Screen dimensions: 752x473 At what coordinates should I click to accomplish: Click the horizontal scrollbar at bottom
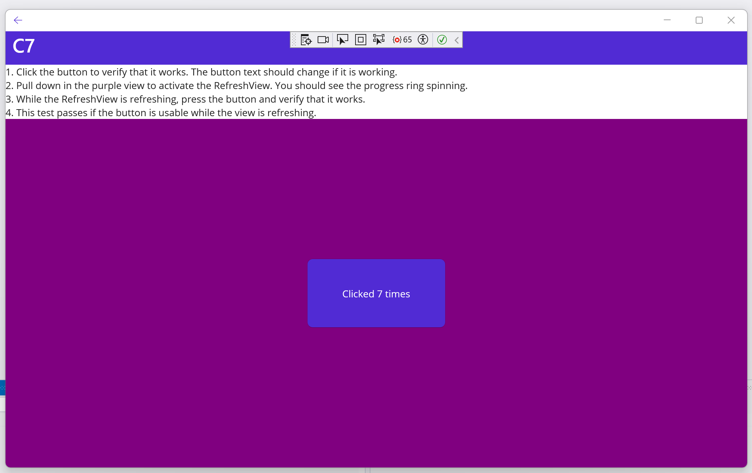click(x=375, y=471)
